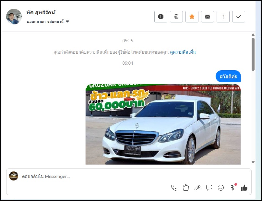
Task: Open ทัศ สุทธิรักษ์ profile picture
Action: point(14,17)
